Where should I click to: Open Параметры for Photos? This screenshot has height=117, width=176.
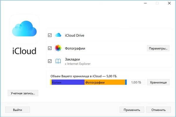(x=158, y=48)
